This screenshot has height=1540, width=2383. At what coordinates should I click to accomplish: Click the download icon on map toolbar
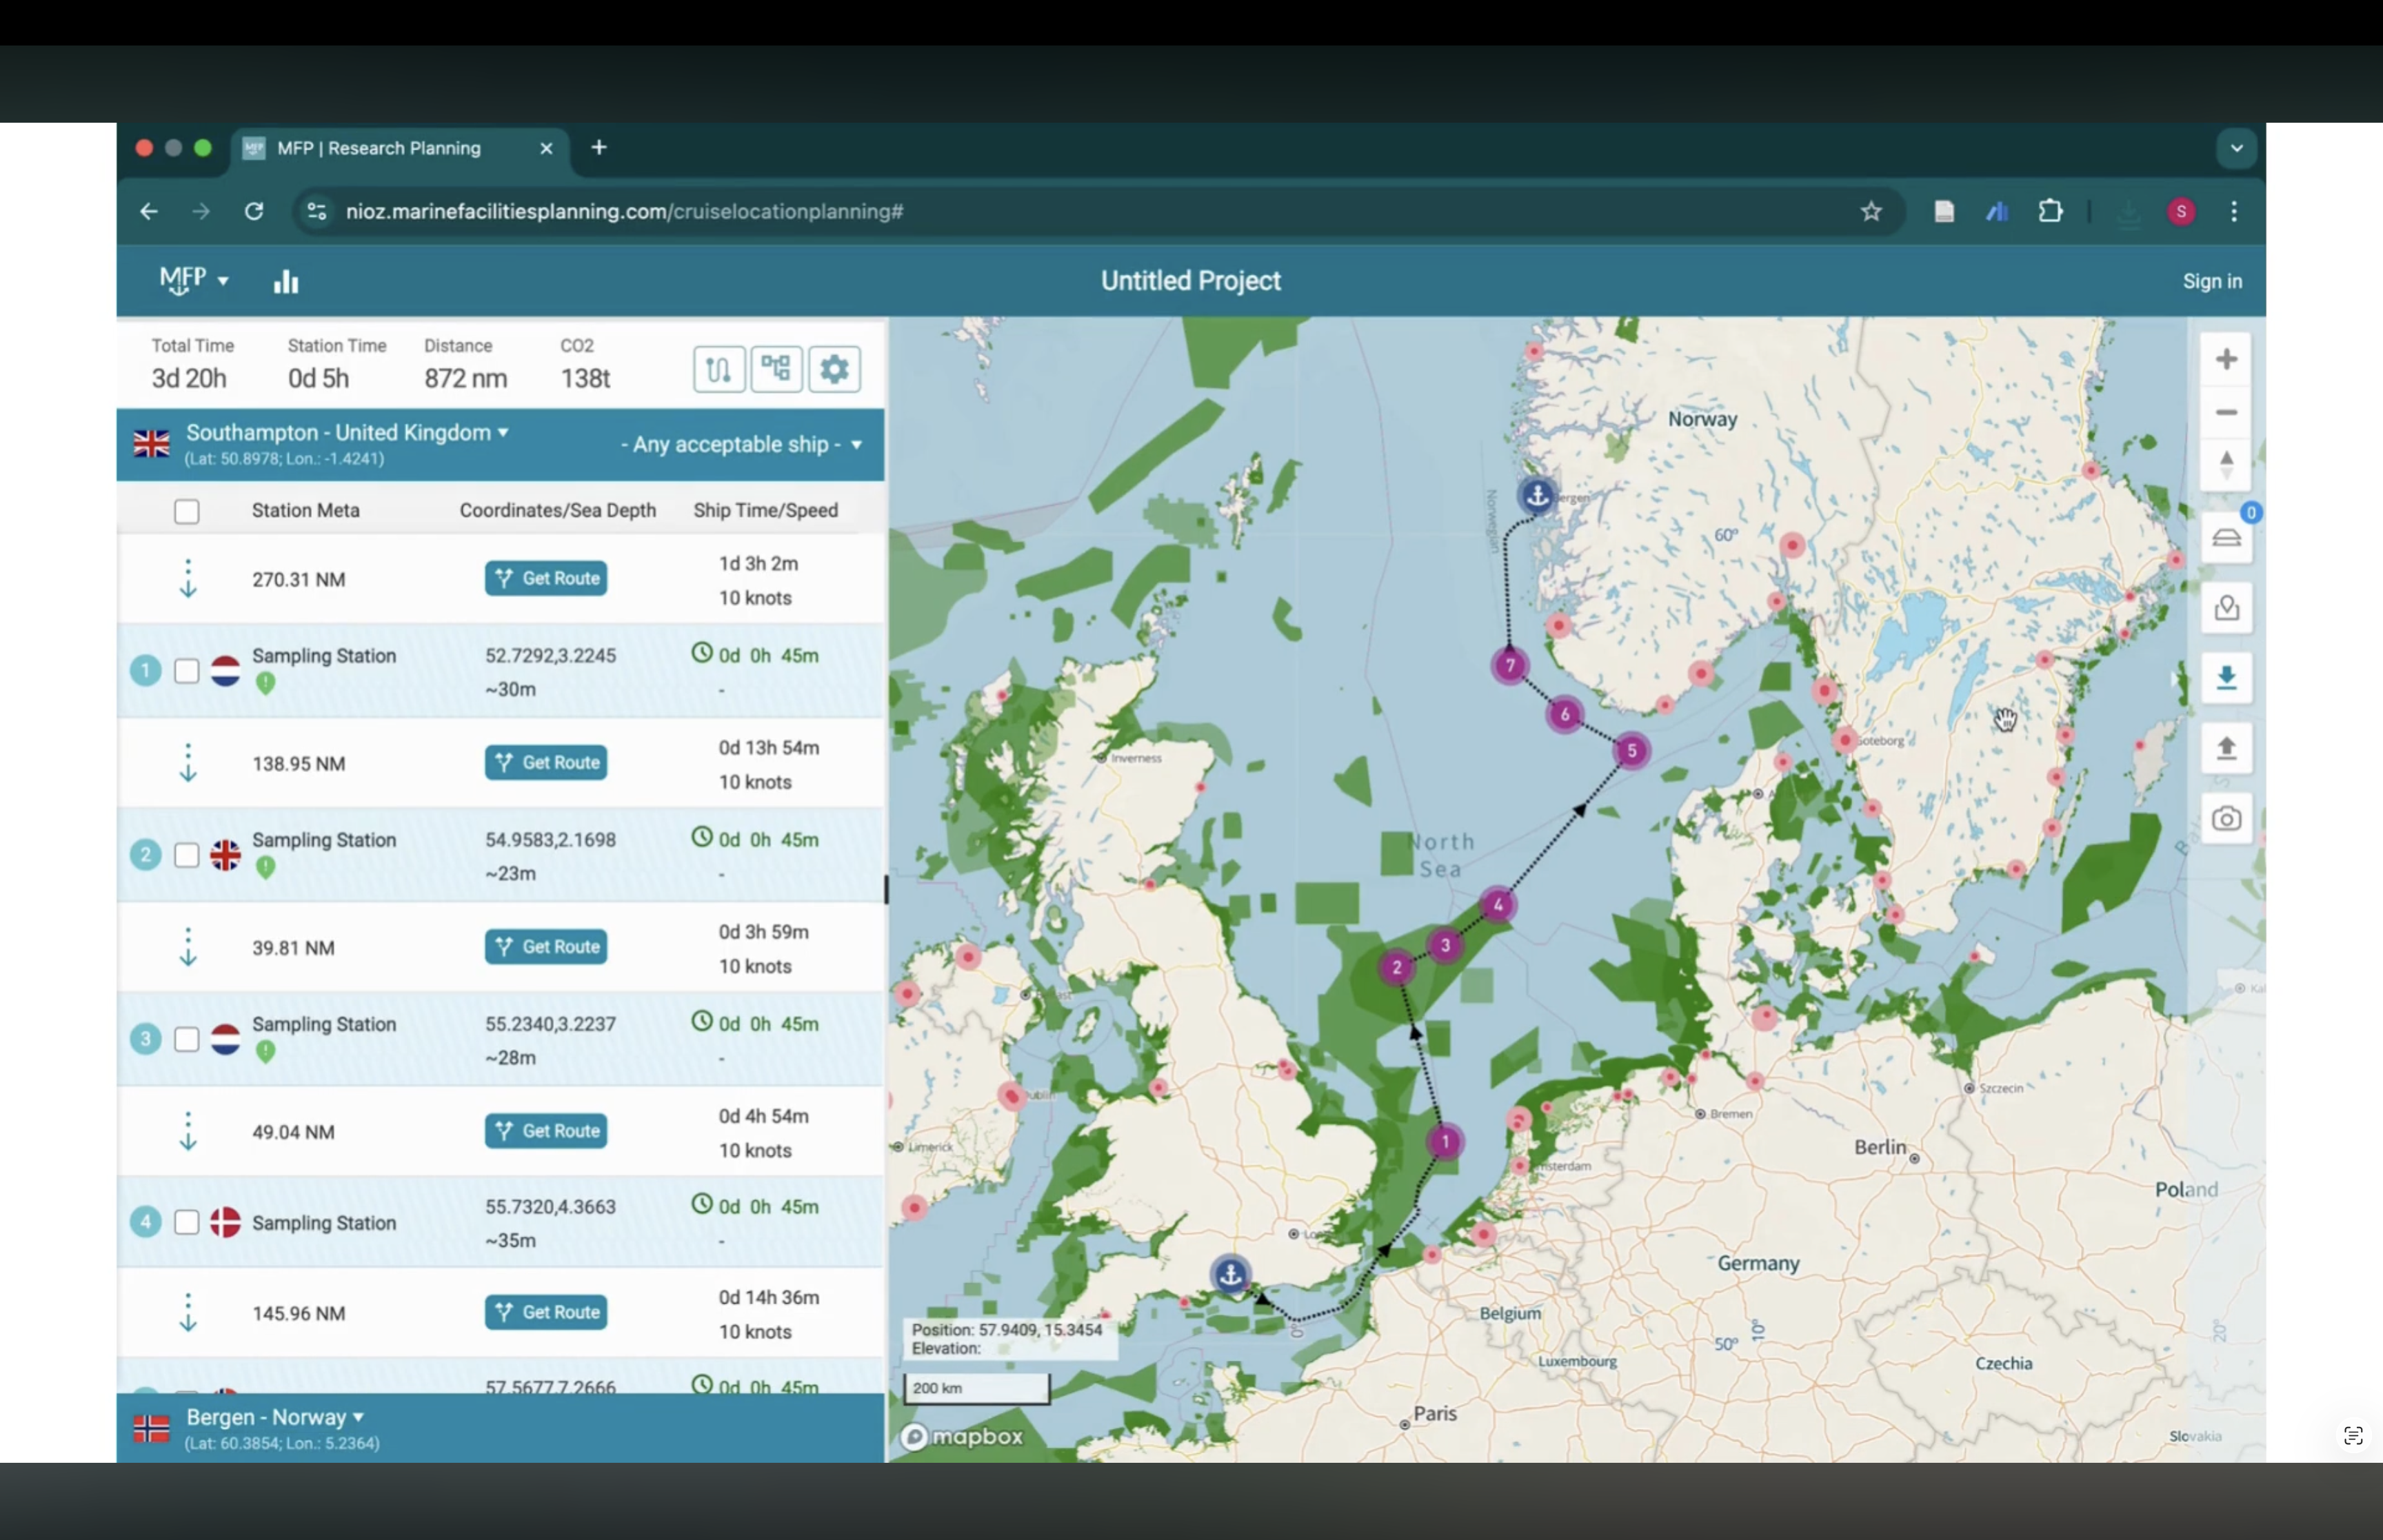point(2226,678)
